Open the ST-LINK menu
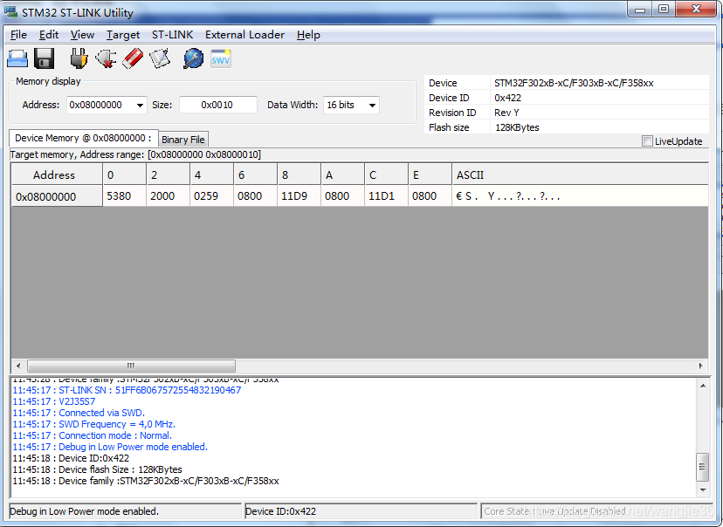Screen dimensions: 723x527 [172, 35]
